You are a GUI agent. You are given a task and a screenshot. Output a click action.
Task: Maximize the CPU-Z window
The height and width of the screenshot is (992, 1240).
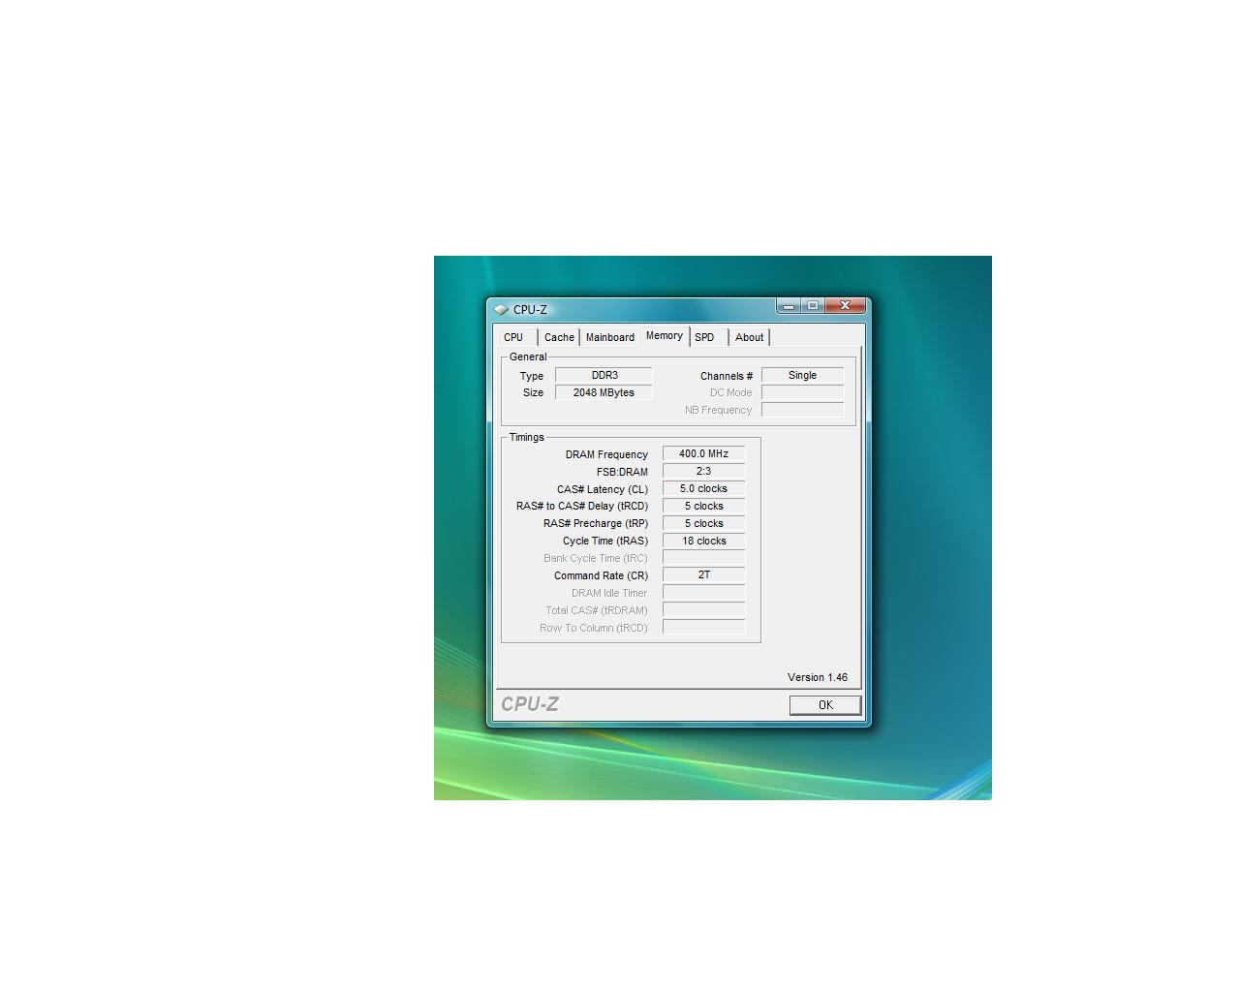tap(813, 306)
